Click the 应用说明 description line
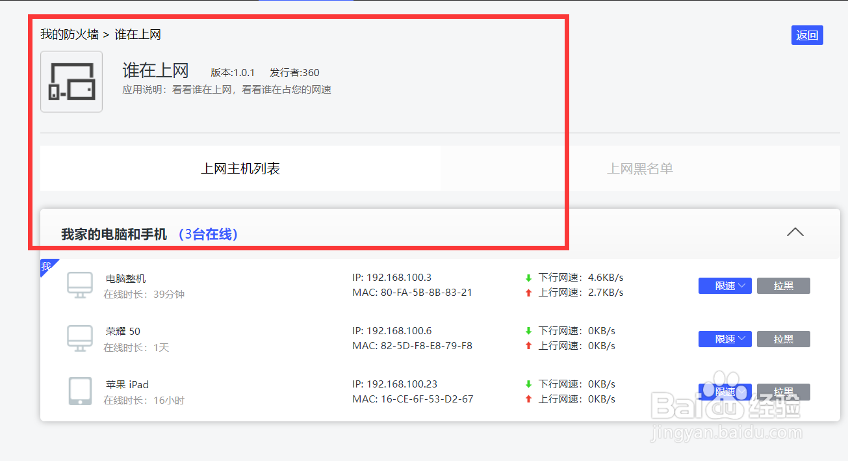This screenshot has height=461, width=848. click(x=227, y=90)
